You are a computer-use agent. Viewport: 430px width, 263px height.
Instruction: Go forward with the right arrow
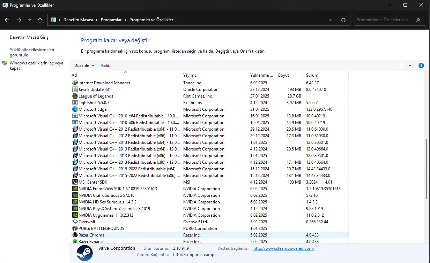[x=19, y=20]
